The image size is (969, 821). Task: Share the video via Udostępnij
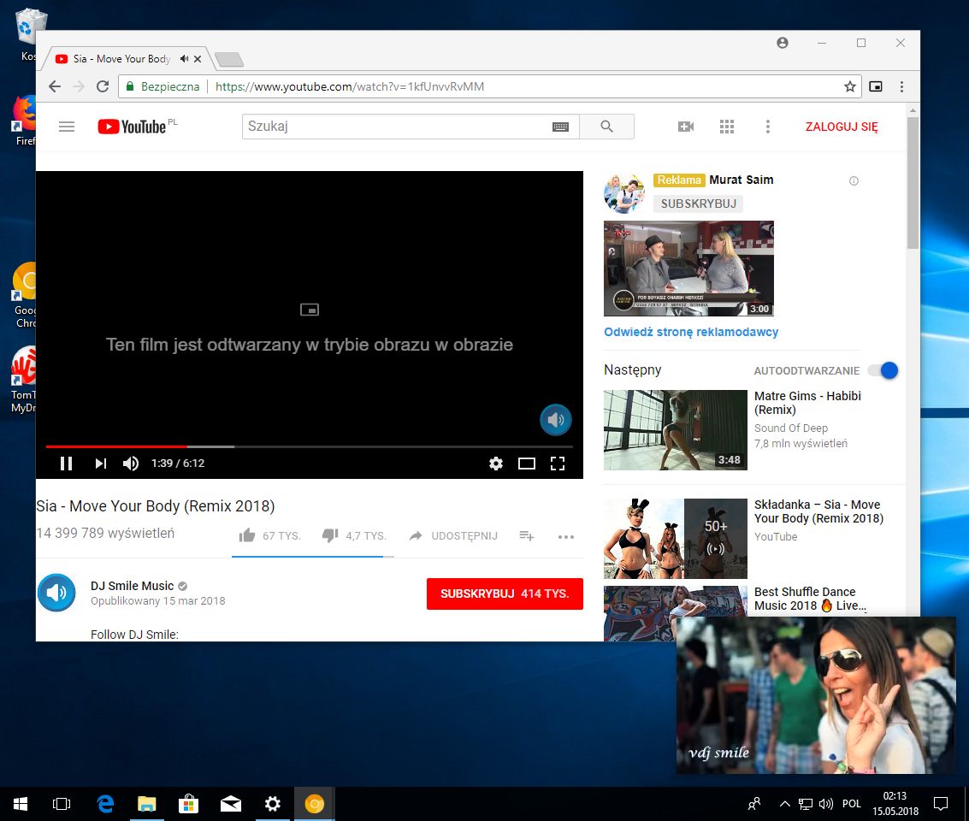tap(453, 535)
